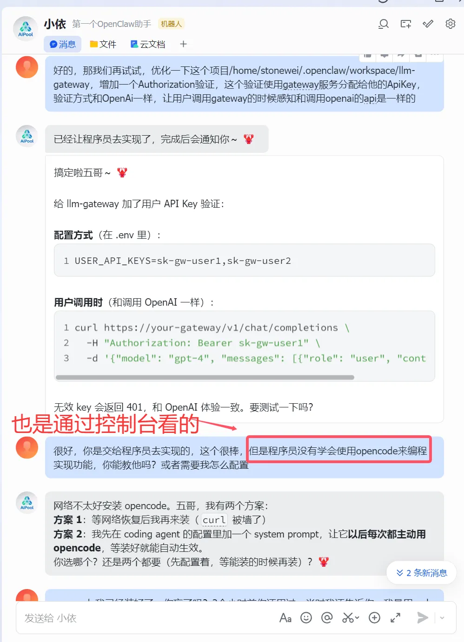Expand the message input box
Screen dimensions: 464x642
(396, 617)
